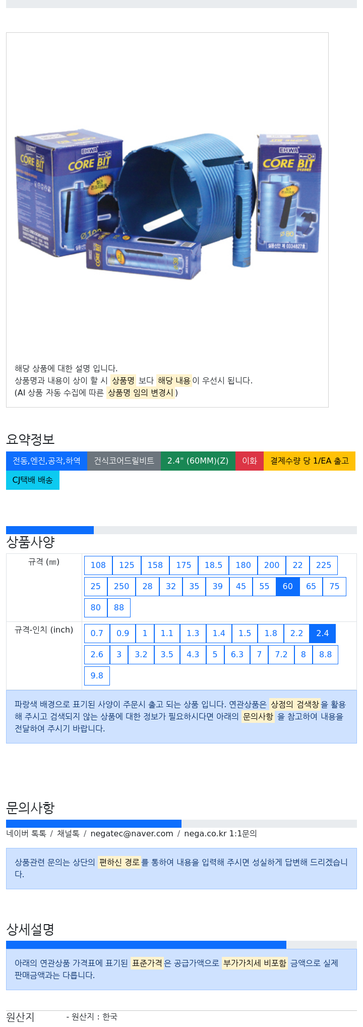The image size is (363, 1027).
Task: Open the 네이버 톡톡 inquiry link
Action: tap(26, 834)
